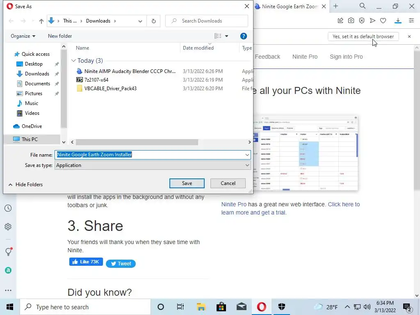
Task: Open notification center icon
Action: tap(407, 307)
